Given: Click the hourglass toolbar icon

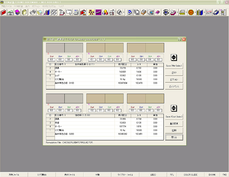Looking at the screenshot, I should [83, 12].
